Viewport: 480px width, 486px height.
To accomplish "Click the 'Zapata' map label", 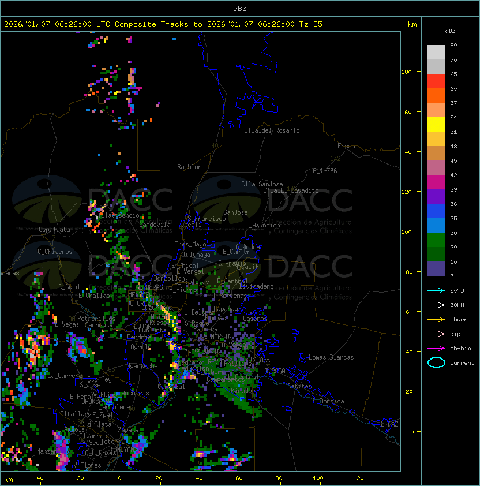I will click(x=128, y=430).
